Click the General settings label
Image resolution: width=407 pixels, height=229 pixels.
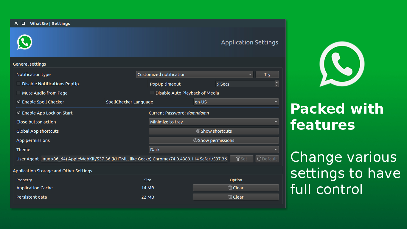(x=29, y=64)
